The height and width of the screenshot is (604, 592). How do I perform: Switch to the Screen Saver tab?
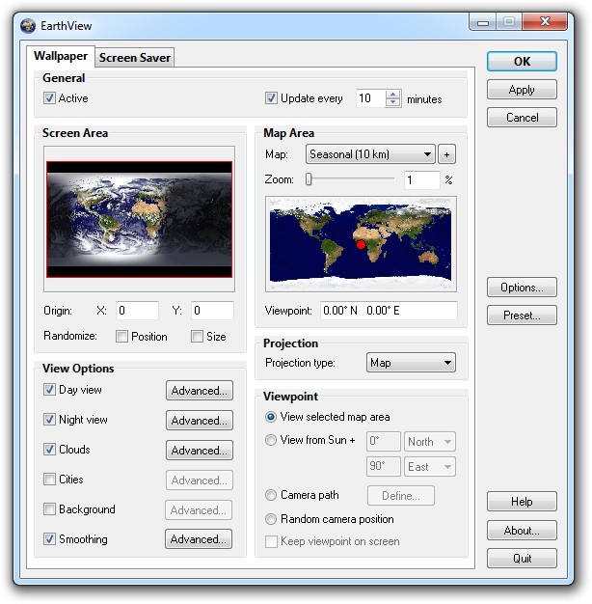135,57
